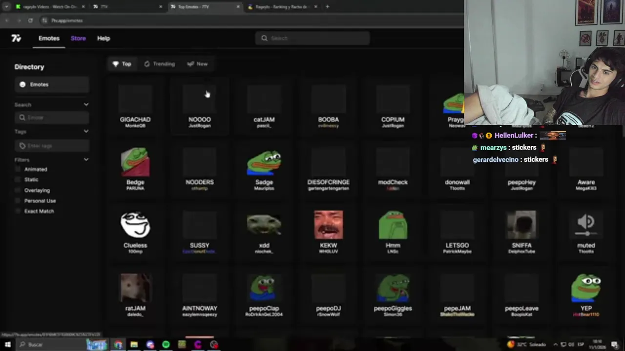Open site info icon in address bar
The width and height of the screenshot is (625, 351).
(x=45, y=20)
